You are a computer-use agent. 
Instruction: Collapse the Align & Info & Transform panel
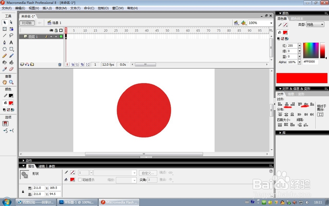[x=280, y=89]
